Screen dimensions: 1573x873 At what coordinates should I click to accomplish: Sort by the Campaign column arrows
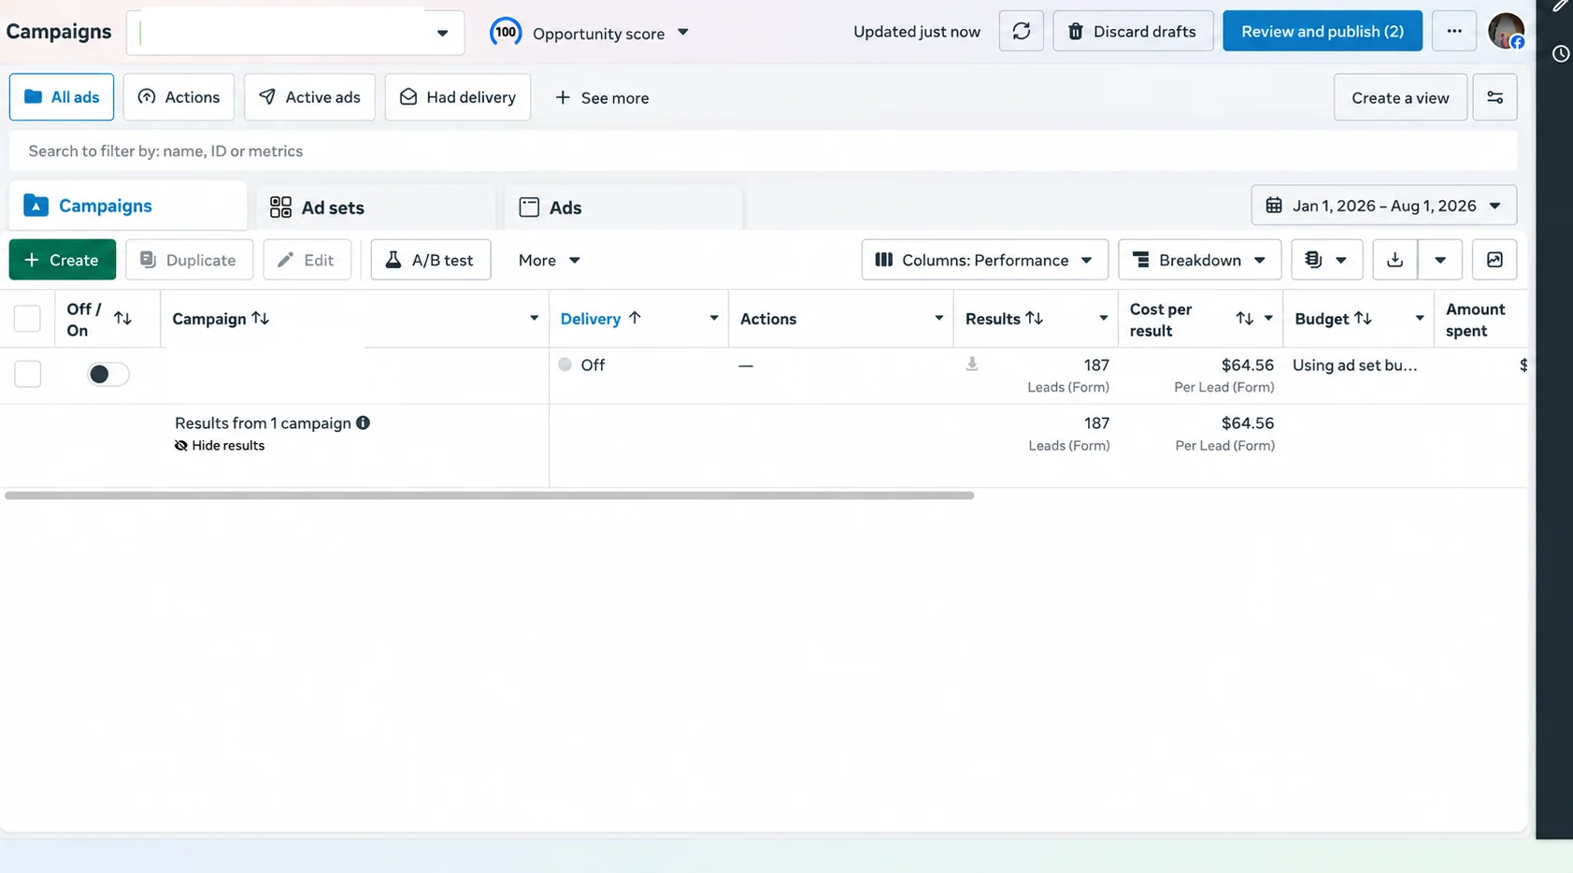pos(261,319)
